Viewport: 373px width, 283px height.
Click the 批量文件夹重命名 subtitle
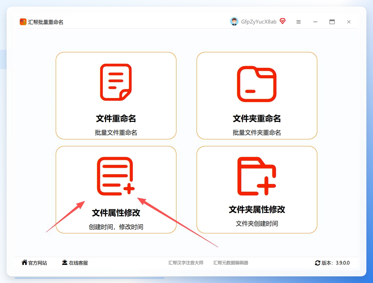coord(257,133)
